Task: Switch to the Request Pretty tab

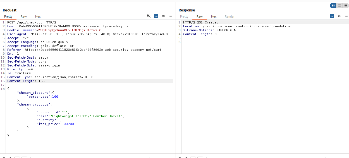Action: pyautogui.click(x=8, y=16)
